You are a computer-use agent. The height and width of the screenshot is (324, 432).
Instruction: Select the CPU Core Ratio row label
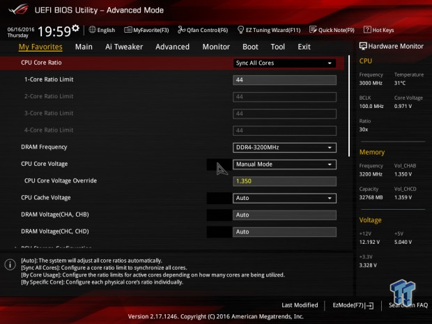41,63
